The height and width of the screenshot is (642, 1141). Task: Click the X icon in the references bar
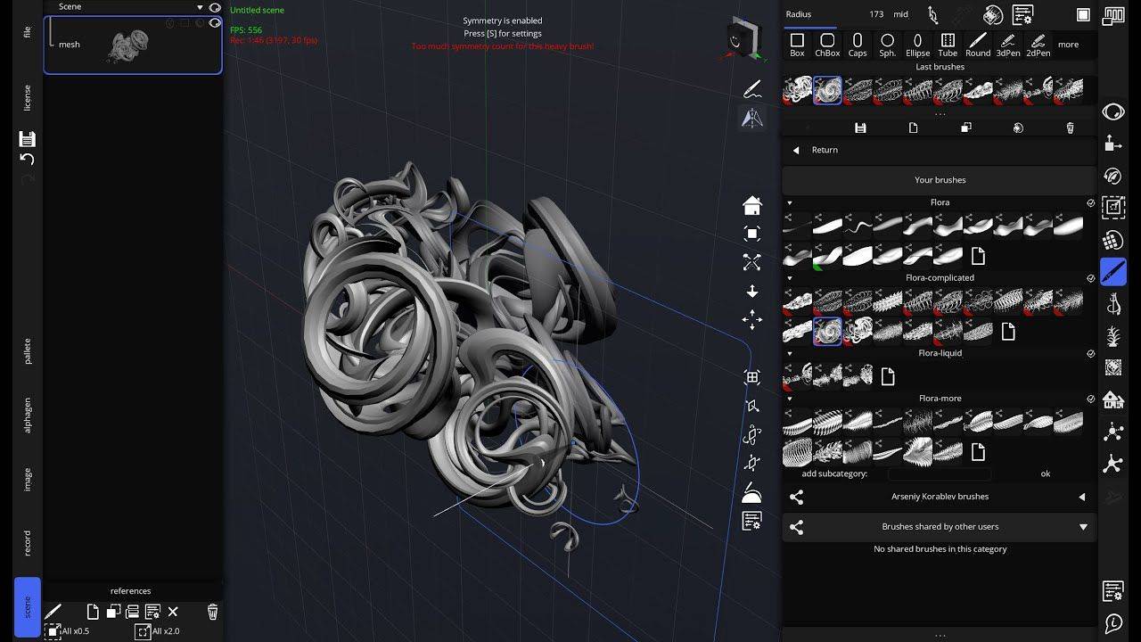(x=173, y=612)
